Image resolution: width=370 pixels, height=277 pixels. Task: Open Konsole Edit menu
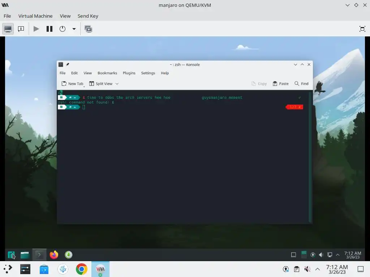point(74,73)
